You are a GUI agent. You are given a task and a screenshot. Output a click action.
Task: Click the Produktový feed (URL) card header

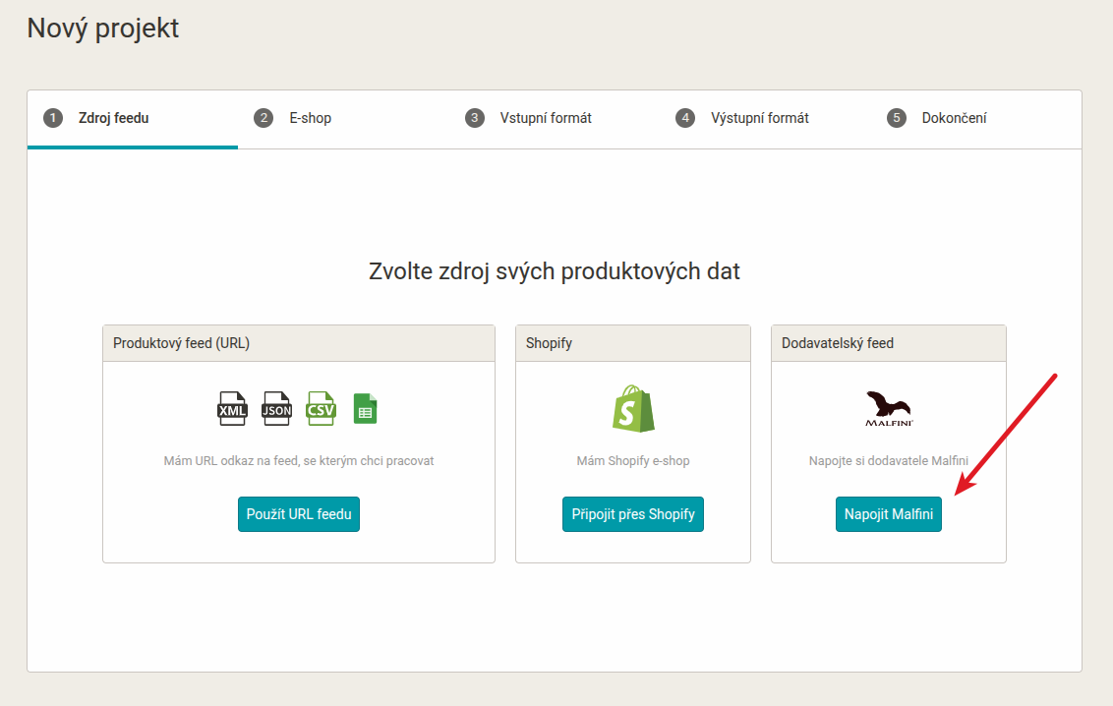tap(299, 343)
